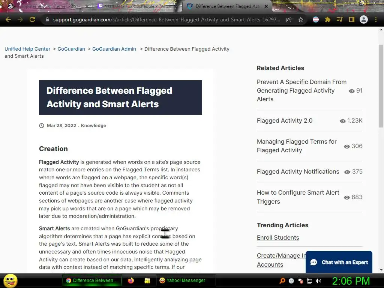384x288 pixels.
Task: Open the yellow folder taskbar icon
Action: pyautogui.click(x=147, y=280)
